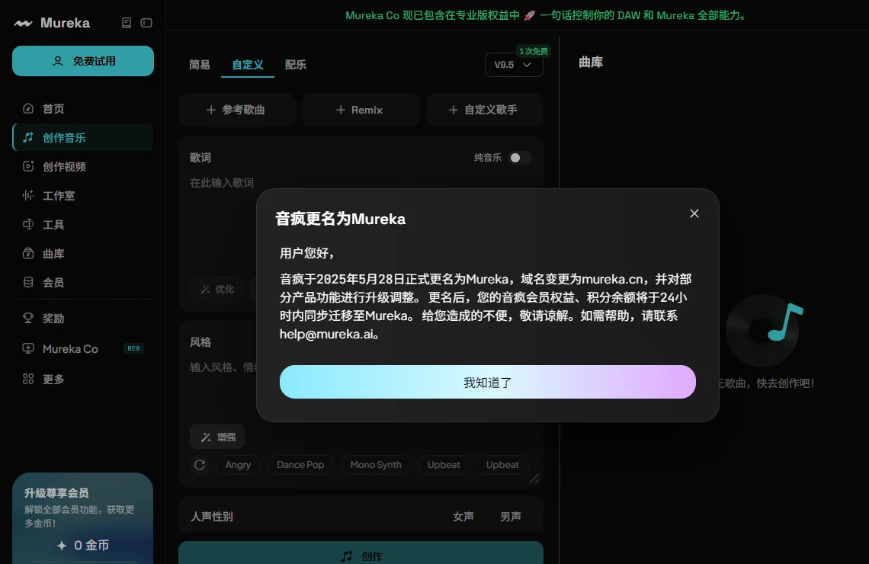Viewport: 869px width, 564px height.
Task: Open 会员 membership in sidebar
Action: click(x=82, y=283)
